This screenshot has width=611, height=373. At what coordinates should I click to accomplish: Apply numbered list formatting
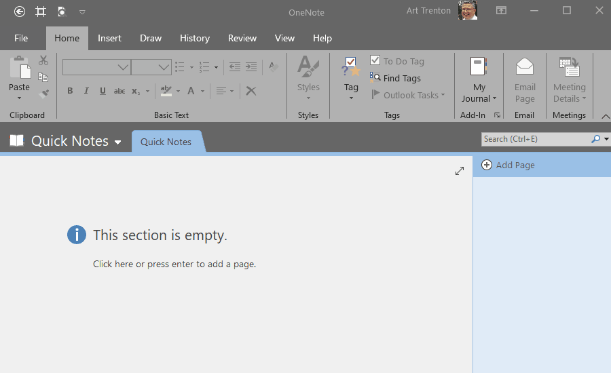tap(204, 67)
